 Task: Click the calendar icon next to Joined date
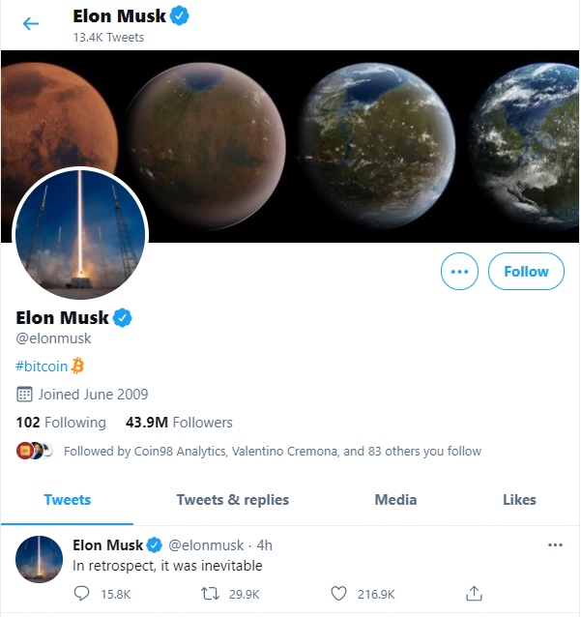point(25,395)
